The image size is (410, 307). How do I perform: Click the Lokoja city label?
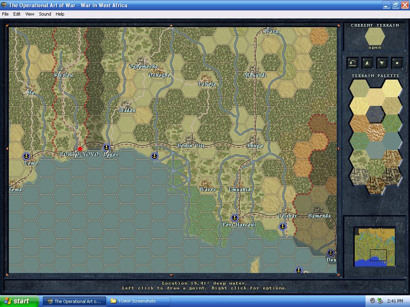(x=207, y=84)
